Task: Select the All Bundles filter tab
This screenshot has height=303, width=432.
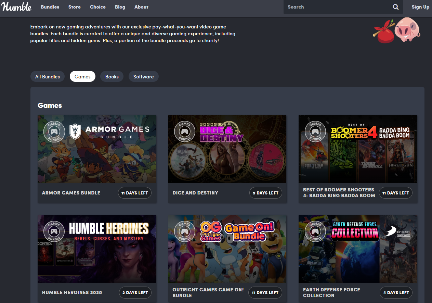Action: [48, 77]
